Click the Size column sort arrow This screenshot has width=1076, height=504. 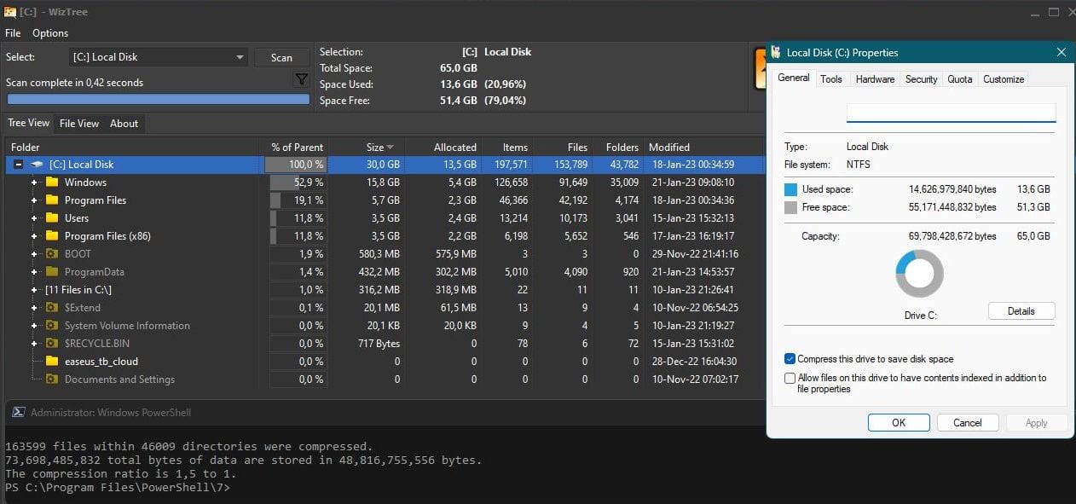390,148
